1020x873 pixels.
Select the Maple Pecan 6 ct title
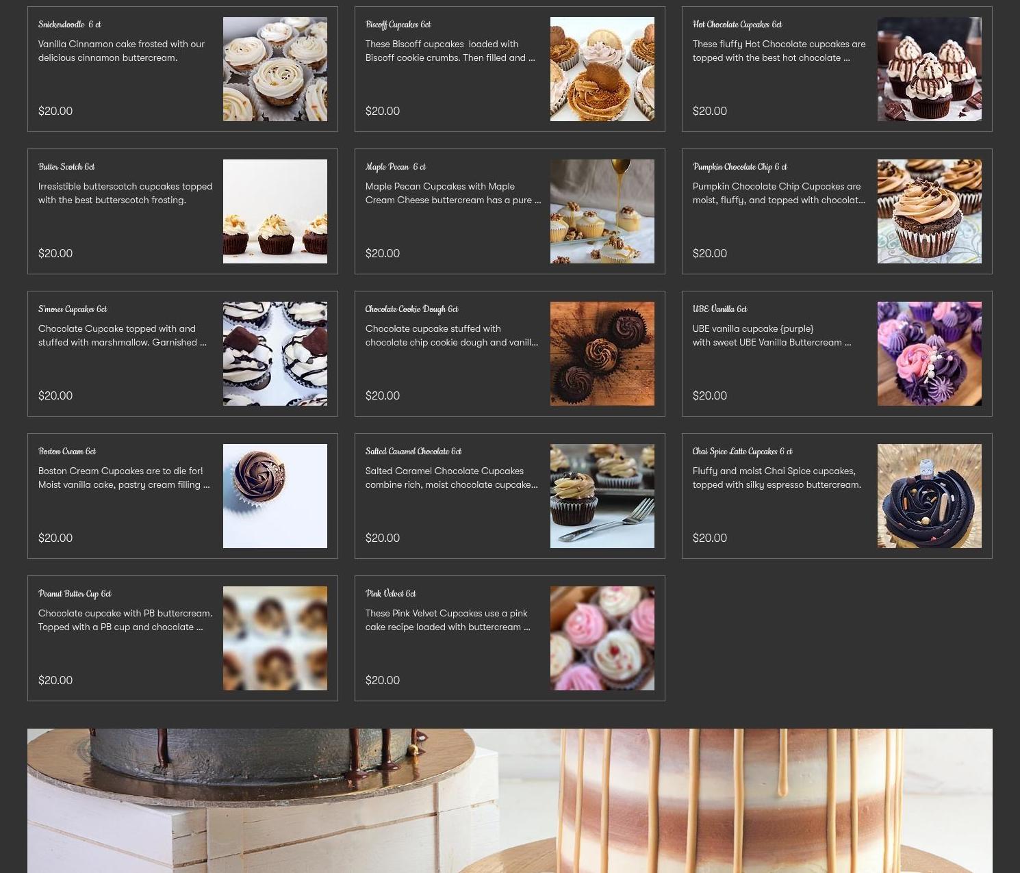[396, 167]
